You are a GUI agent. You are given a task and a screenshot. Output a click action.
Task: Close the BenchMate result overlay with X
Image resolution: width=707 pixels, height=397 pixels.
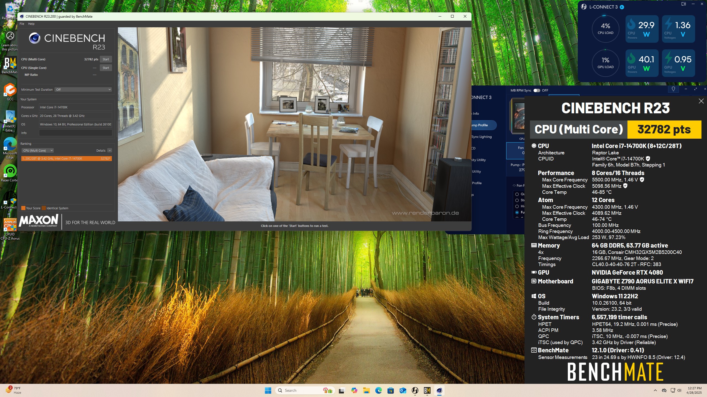[x=701, y=101]
